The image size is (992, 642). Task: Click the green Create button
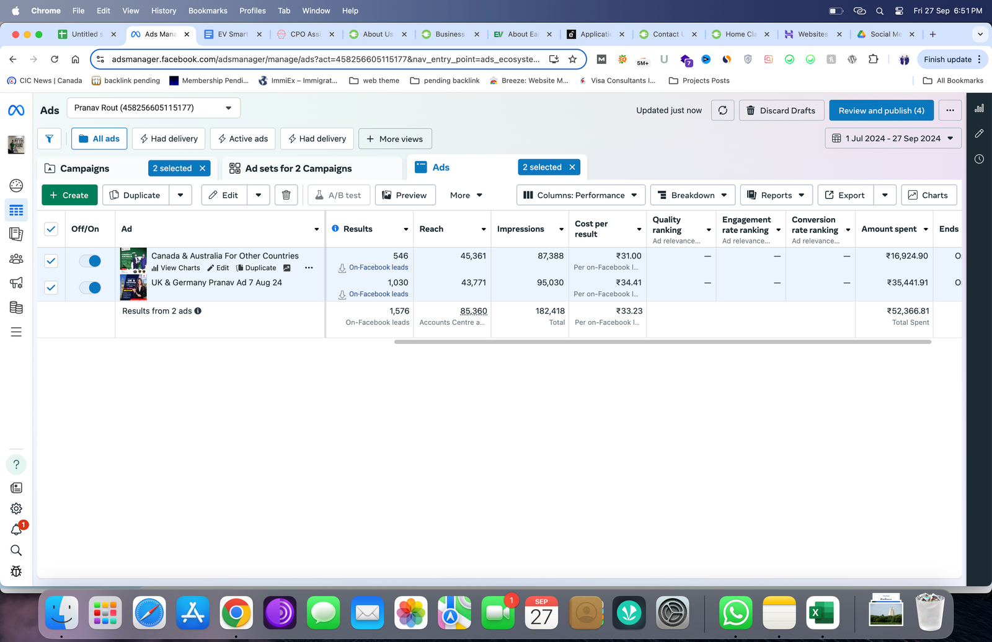69,195
